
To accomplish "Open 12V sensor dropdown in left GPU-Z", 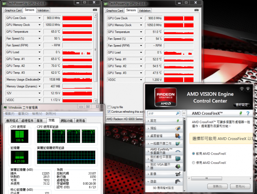I will point(39,93).
